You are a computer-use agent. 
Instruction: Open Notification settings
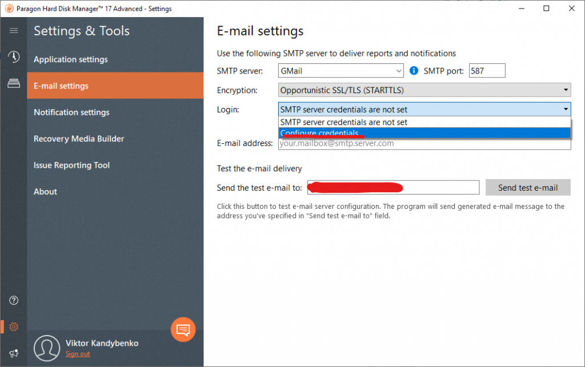point(71,112)
